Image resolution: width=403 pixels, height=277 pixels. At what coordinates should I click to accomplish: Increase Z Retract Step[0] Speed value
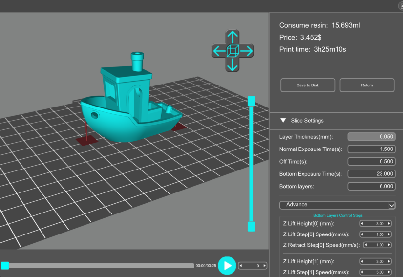click(389, 245)
